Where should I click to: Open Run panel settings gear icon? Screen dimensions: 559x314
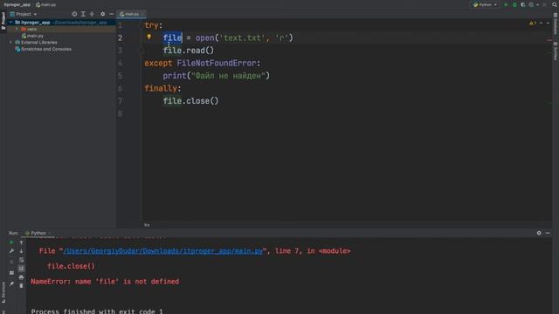(539, 233)
